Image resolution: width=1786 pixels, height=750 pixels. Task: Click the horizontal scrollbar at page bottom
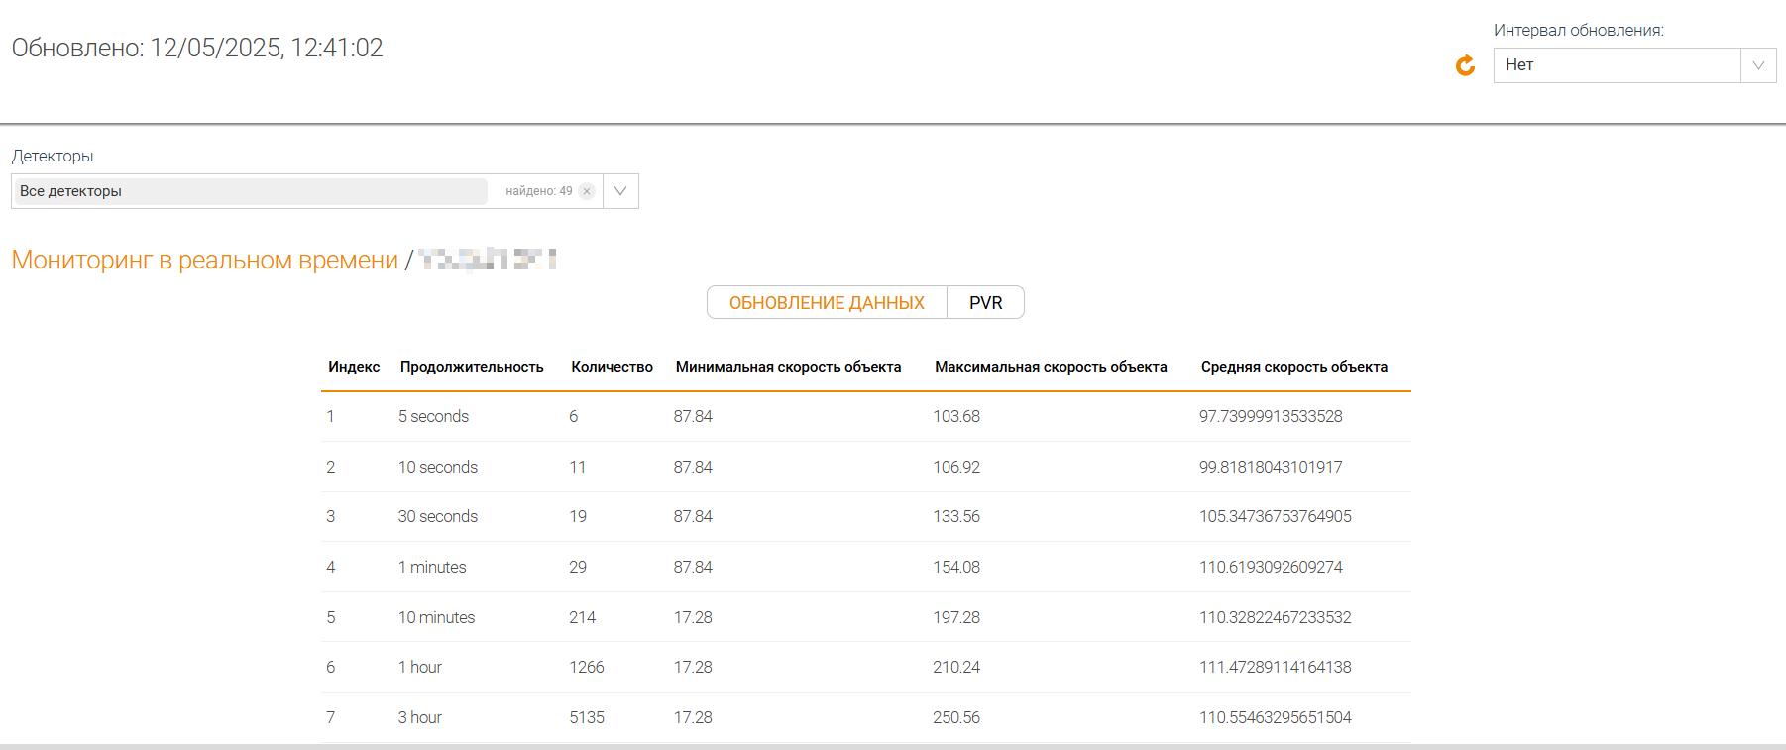pyautogui.click(x=893, y=746)
